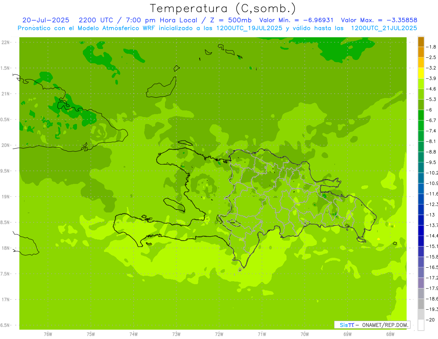Click the '76W' longitude axis label
Image resolution: width=438 pixels, height=339 pixels.
(48, 334)
